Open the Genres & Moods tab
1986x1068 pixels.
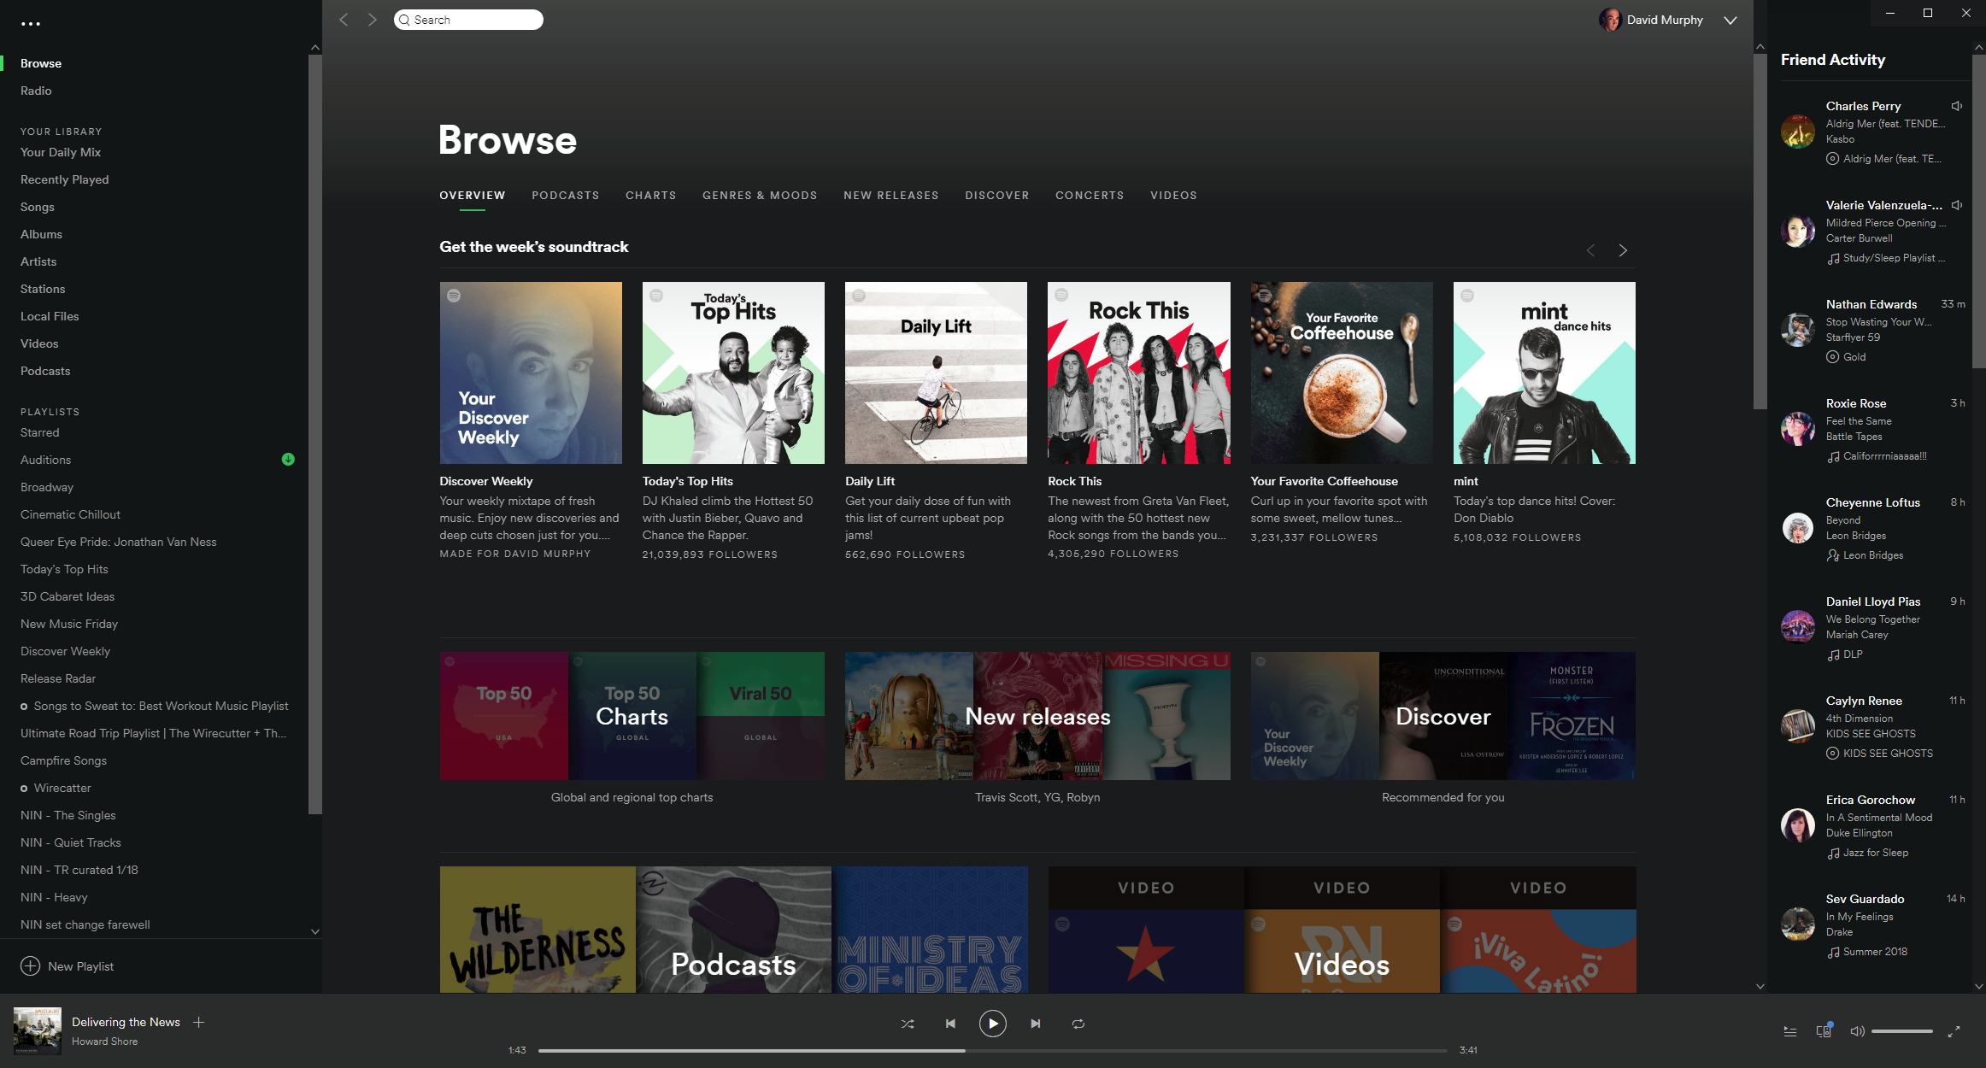tap(760, 196)
